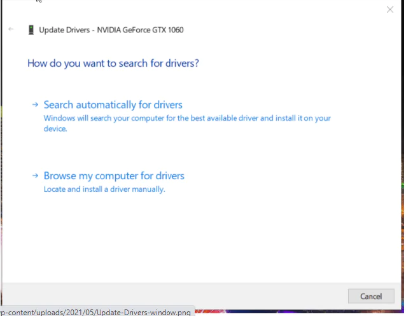Viewport: 406px width, 319px height.
Task: Choose Search automatically for drivers
Action: click(x=113, y=105)
